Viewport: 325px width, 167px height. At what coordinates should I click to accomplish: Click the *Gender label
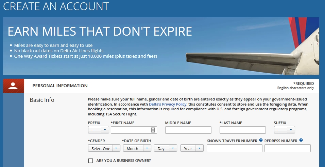pos(97,141)
